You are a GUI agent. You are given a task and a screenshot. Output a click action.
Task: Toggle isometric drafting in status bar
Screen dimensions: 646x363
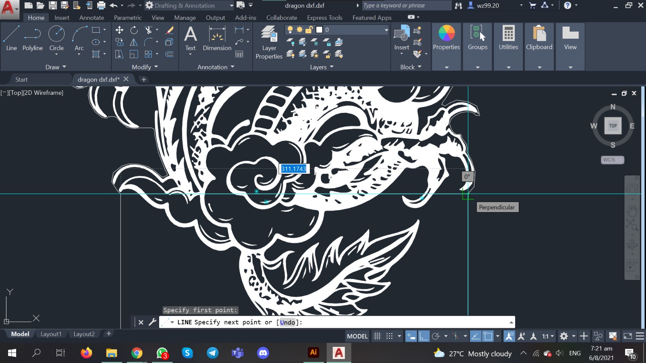pyautogui.click(x=455, y=336)
